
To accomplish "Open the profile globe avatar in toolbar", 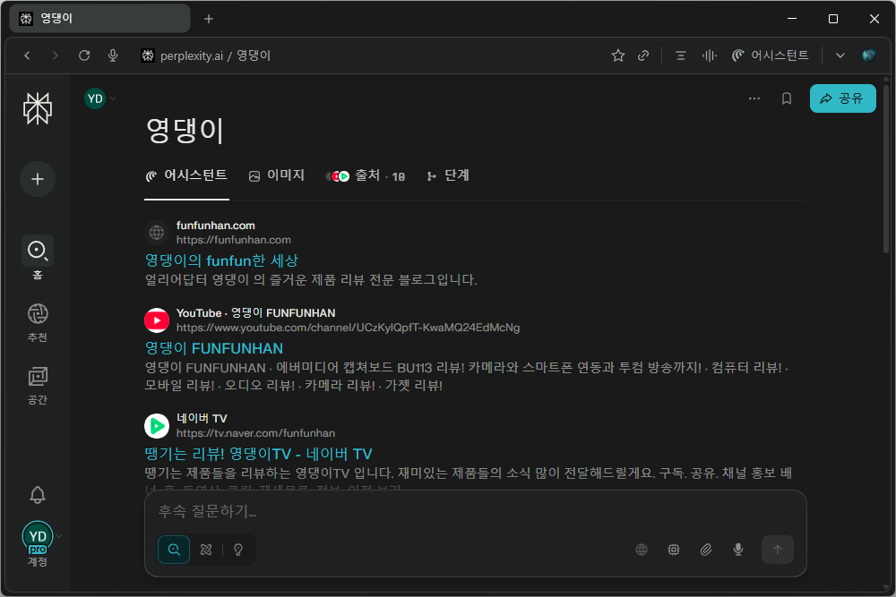I will [868, 55].
